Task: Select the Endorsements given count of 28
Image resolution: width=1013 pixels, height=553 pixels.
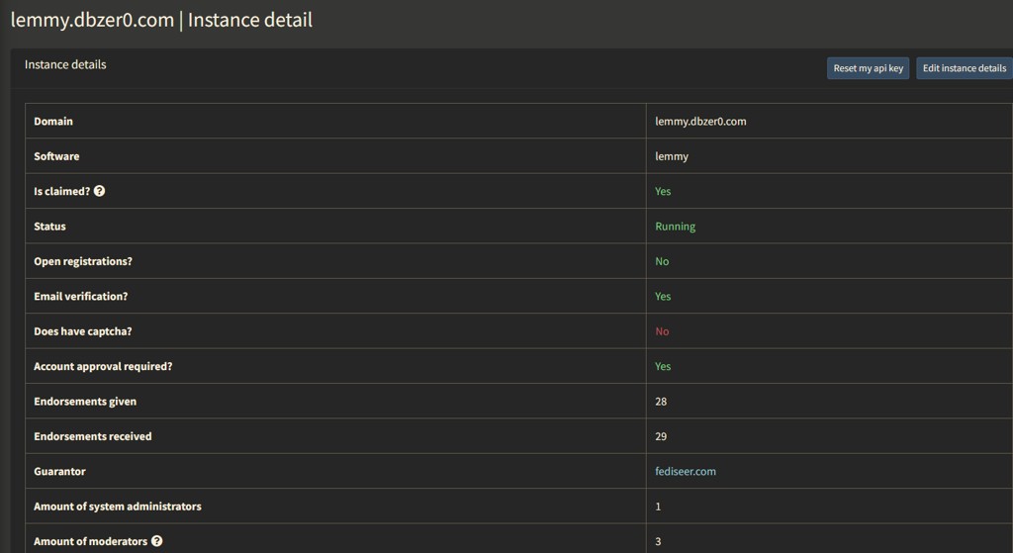Action: click(x=661, y=402)
